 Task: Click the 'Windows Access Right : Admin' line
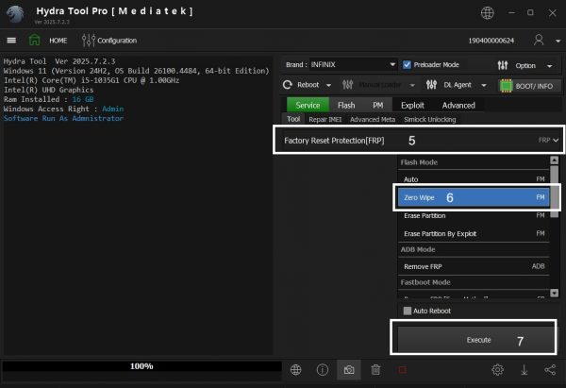coord(63,109)
